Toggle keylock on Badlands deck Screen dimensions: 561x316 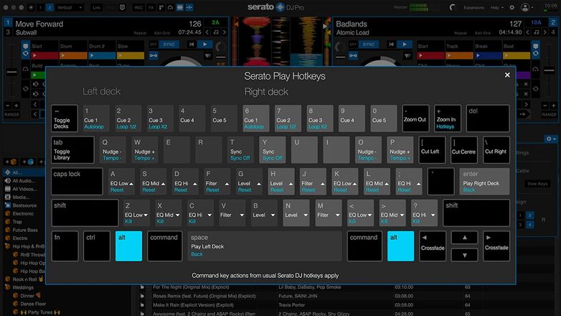[x=353, y=55]
